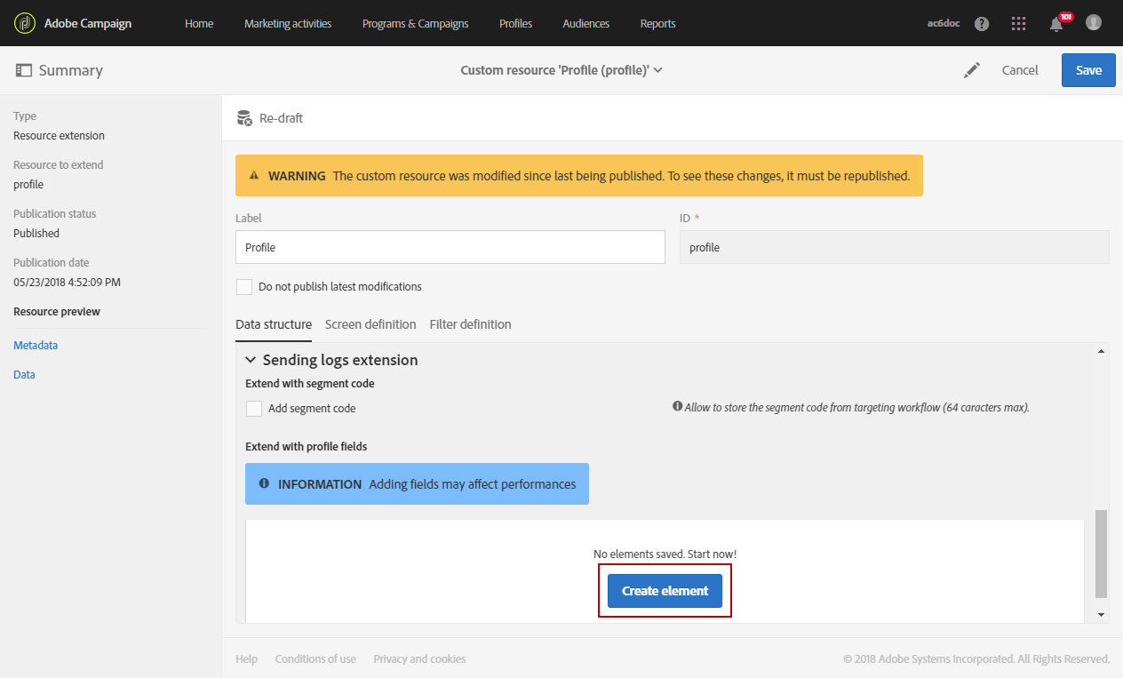
Task: Click the Label input field
Action: pyautogui.click(x=450, y=248)
